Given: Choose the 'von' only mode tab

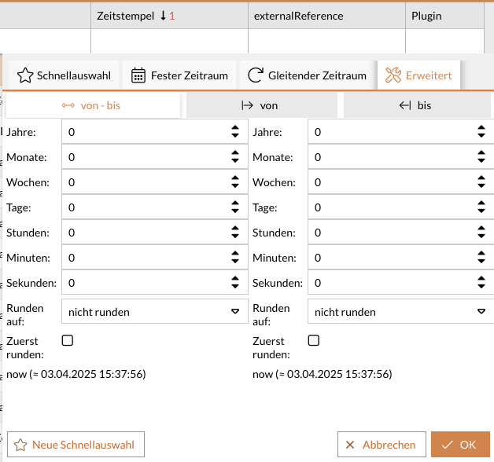Looking at the screenshot, I should click(x=262, y=105).
